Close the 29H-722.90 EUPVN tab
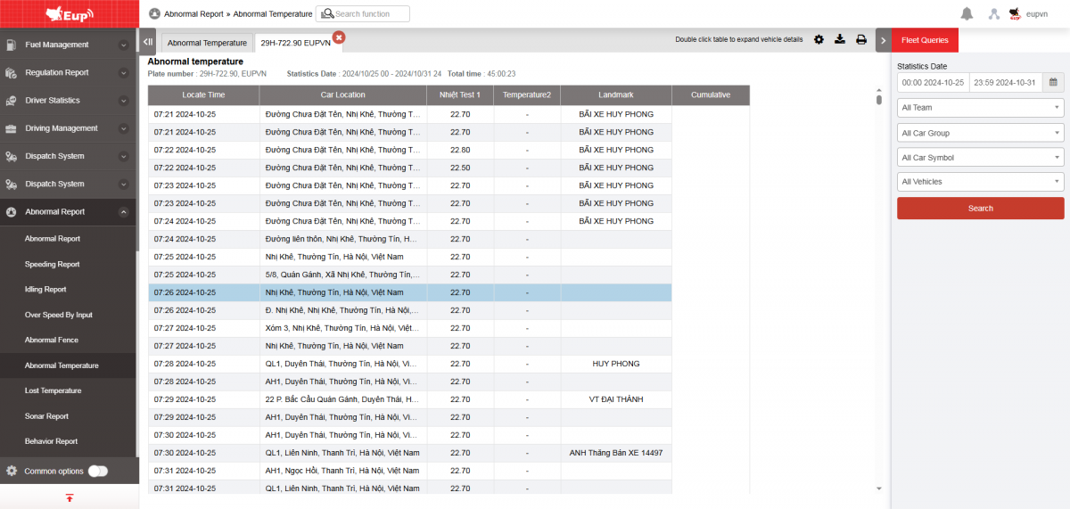Image resolution: width=1070 pixels, height=509 pixels. coord(339,37)
